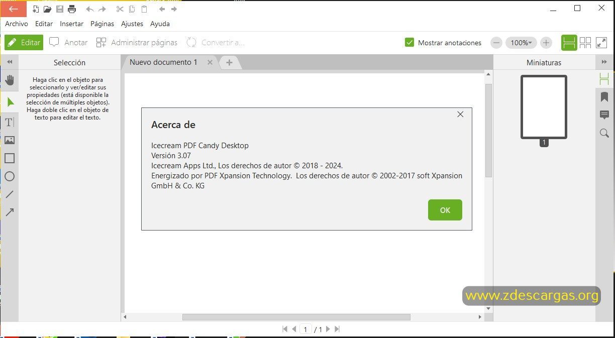Screen dimensions: 615x338
Task: Switch to Anotar mode
Action: click(x=68, y=43)
